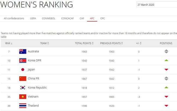Select the CONCACAF tab
Viewport: 177px width, 111px height.
(67, 19)
